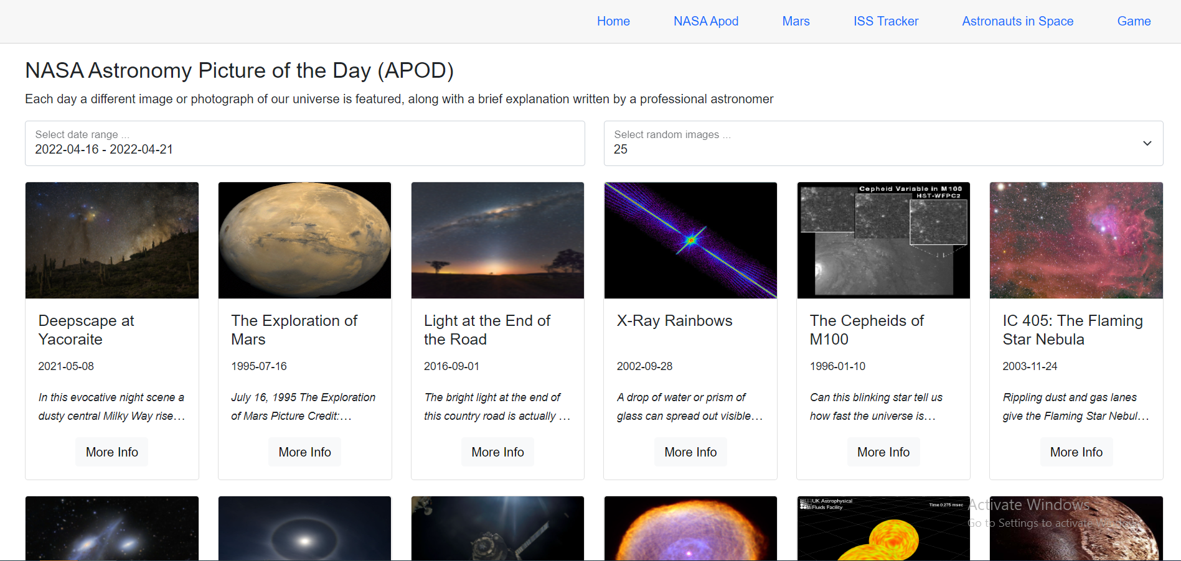This screenshot has height=561, width=1181.
Task: Click More Info for The Exploration of Mars
Action: click(x=305, y=452)
